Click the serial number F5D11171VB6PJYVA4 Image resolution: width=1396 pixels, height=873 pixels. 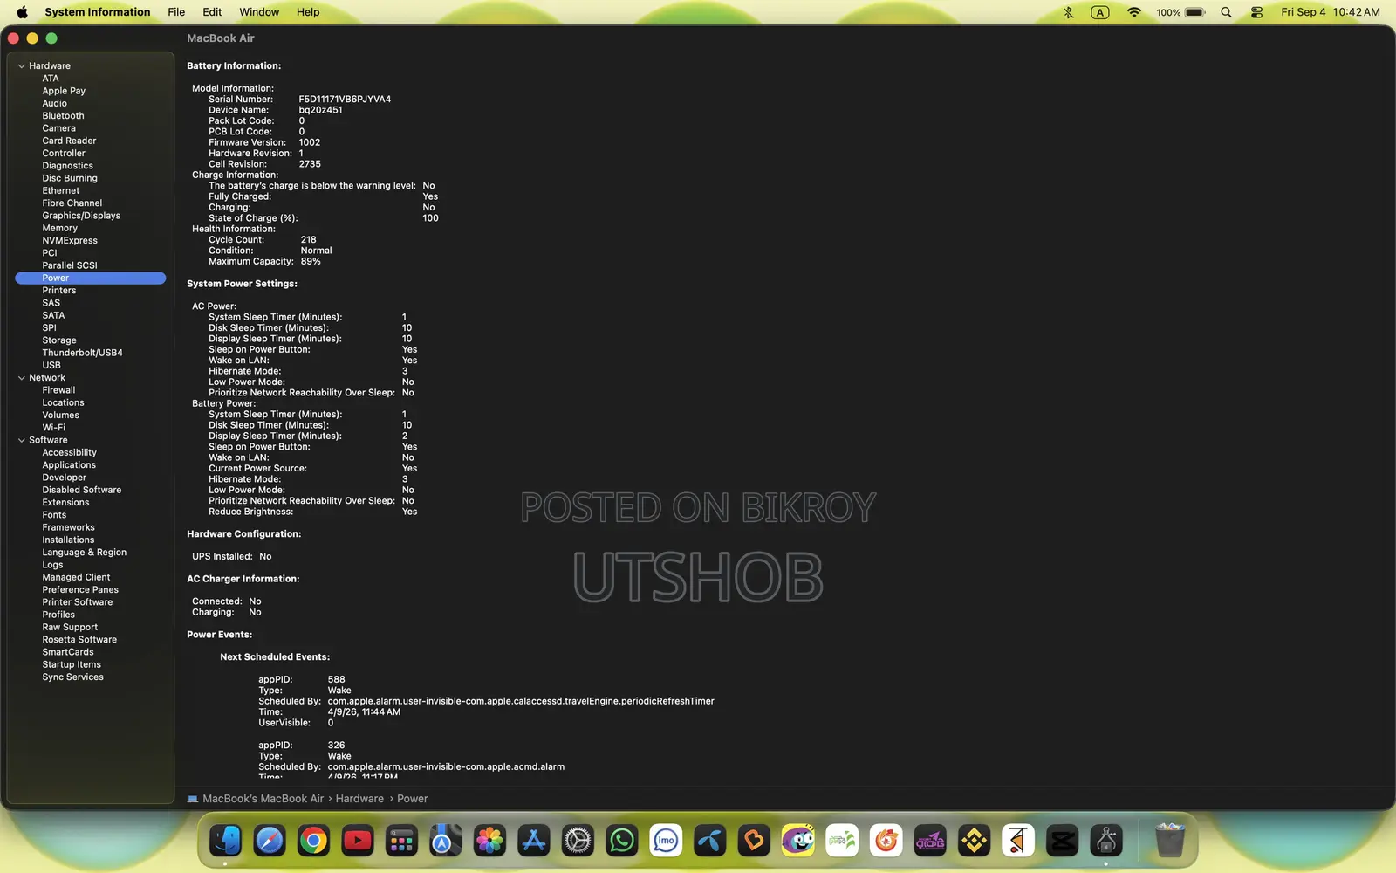pyautogui.click(x=345, y=100)
